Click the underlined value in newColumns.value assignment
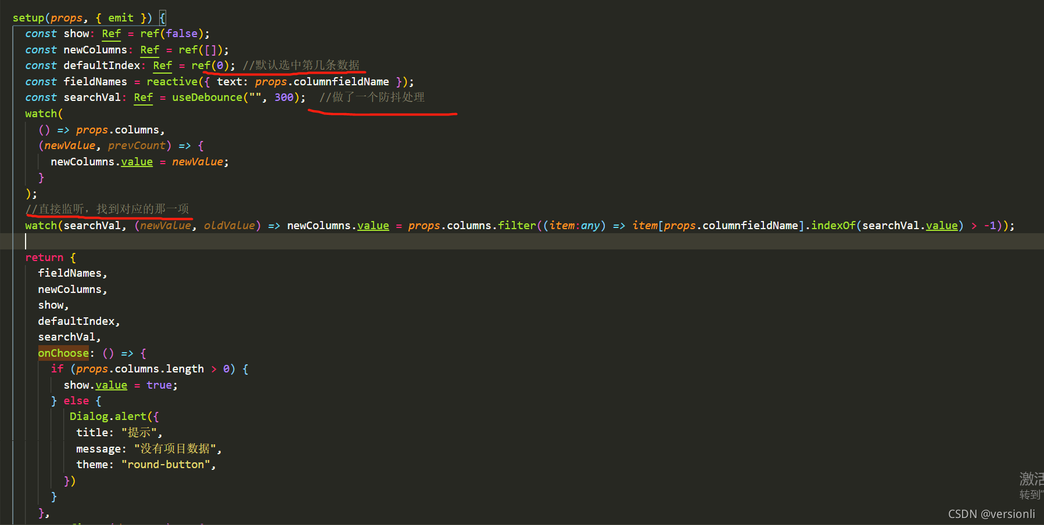Viewport: 1044px width, 525px height. [137, 161]
